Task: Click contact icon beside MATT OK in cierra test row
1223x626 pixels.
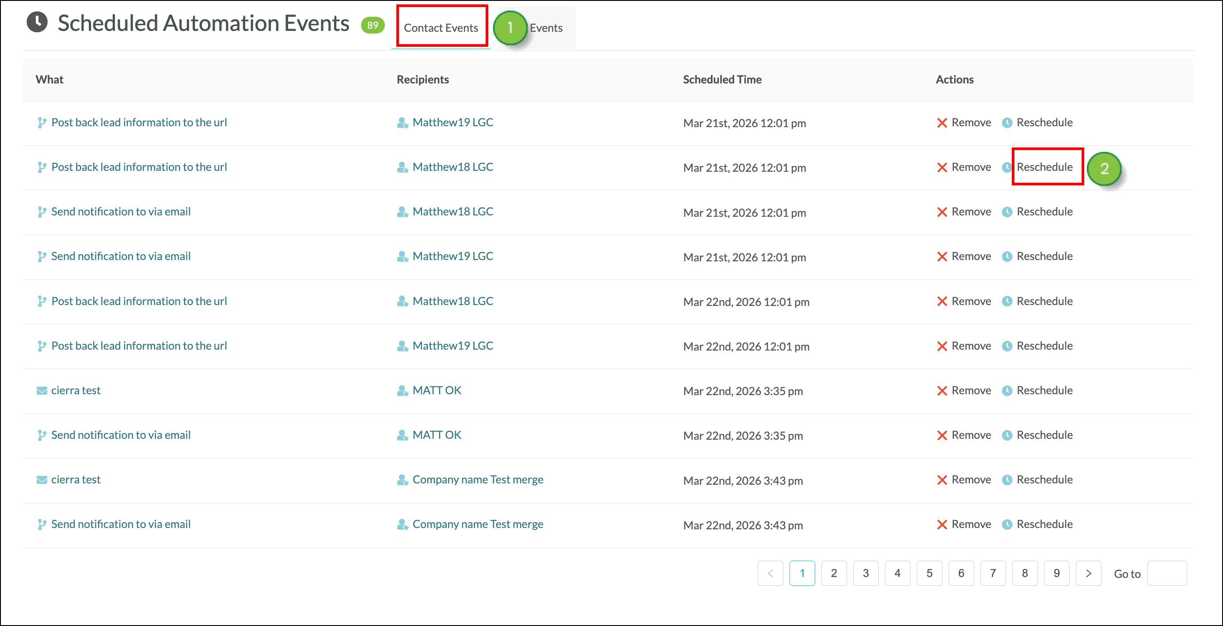Action: pyautogui.click(x=402, y=391)
